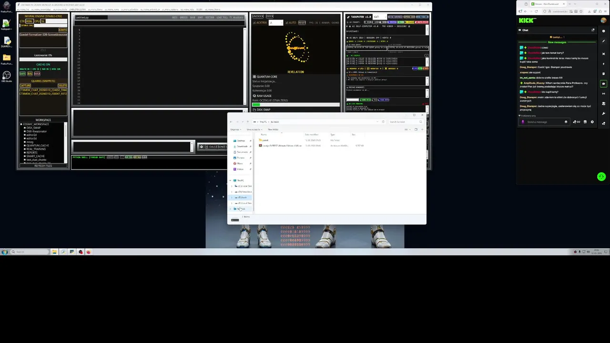Select the MAX cache mode button
Image resolution: width=610 pixels, height=343 pixels.
pos(37,74)
